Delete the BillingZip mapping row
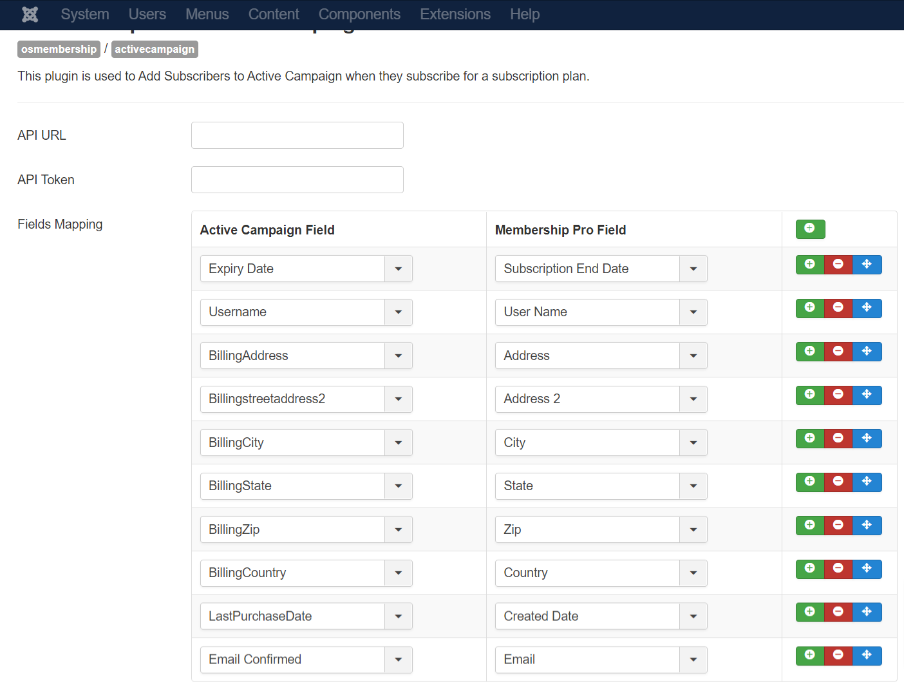 tap(838, 526)
